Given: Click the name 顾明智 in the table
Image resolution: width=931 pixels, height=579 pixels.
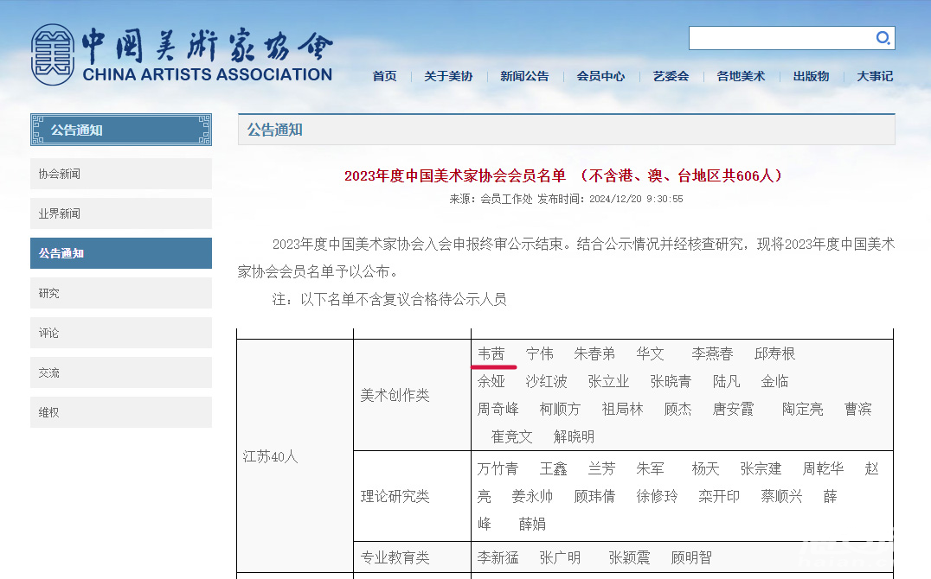Looking at the screenshot, I should (691, 558).
